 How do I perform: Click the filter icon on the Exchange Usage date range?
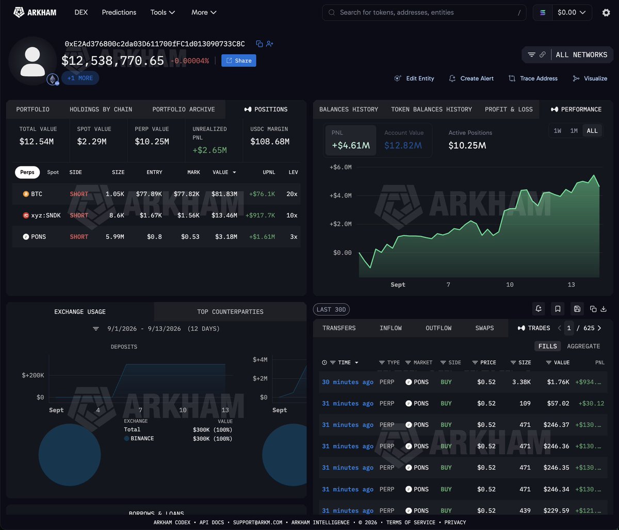(x=96, y=329)
